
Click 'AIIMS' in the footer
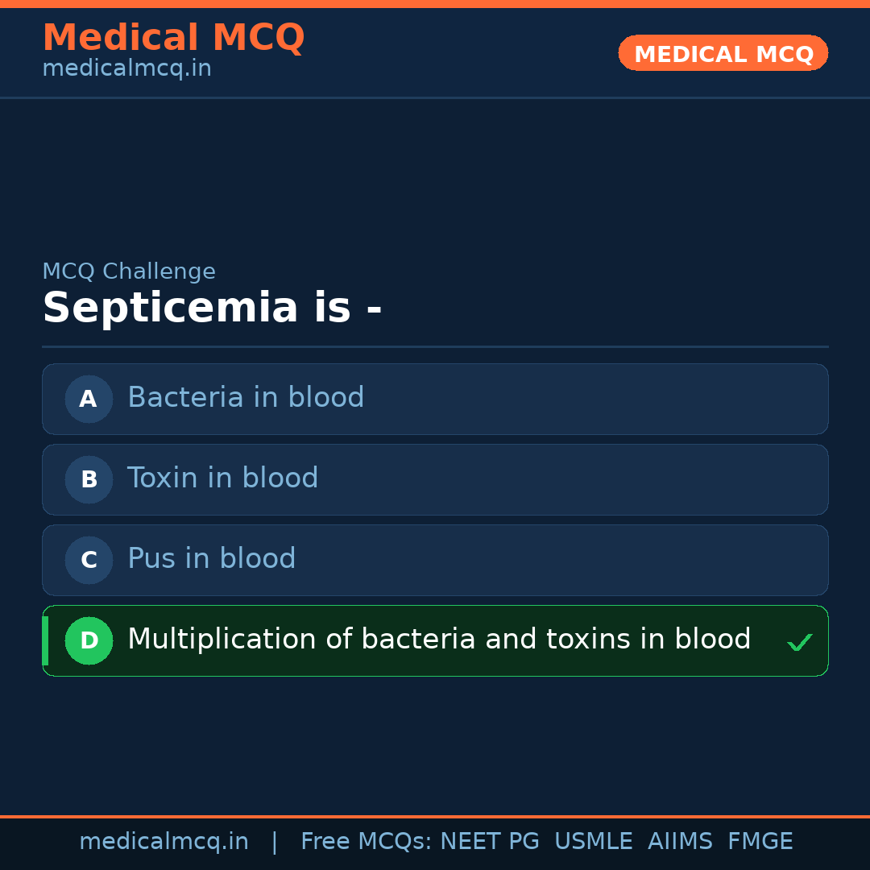click(x=680, y=842)
